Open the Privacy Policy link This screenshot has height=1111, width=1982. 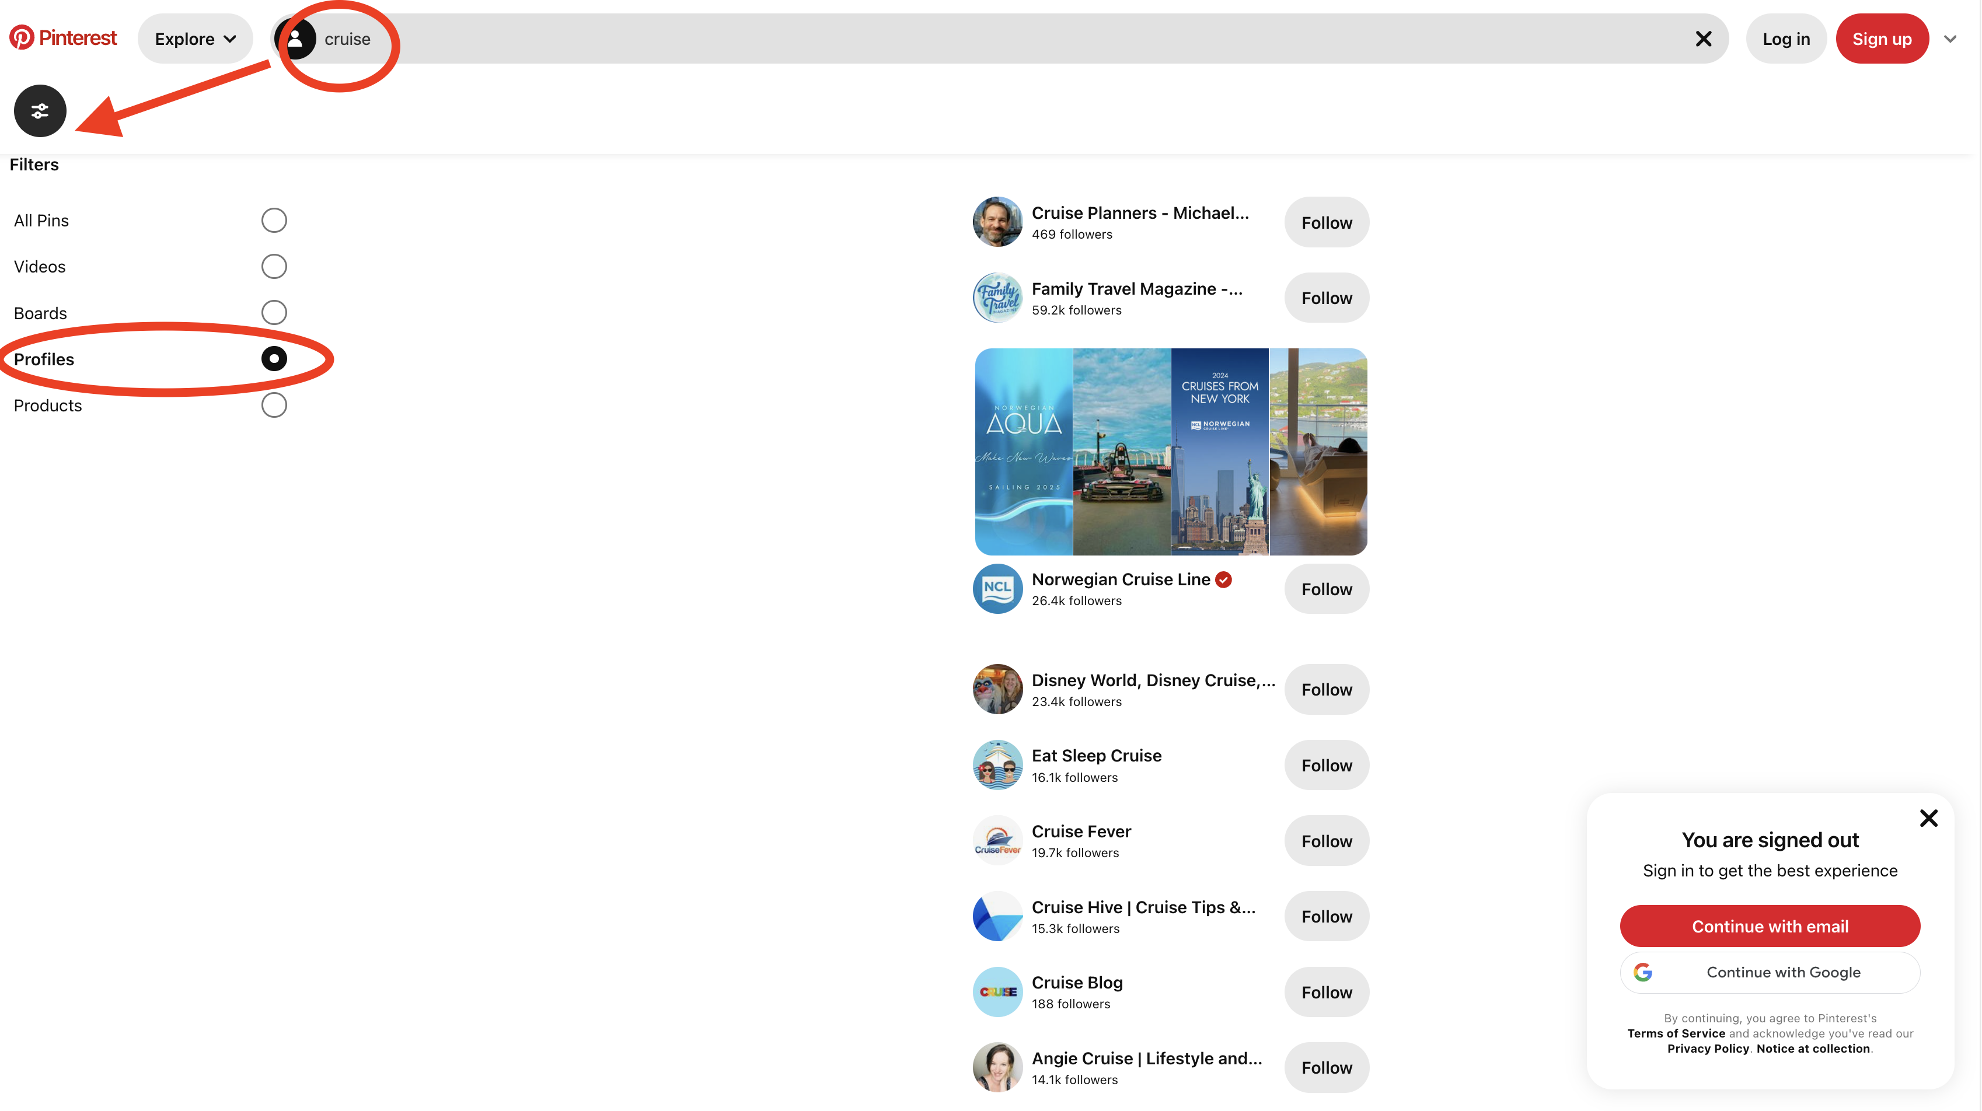[1708, 1049]
